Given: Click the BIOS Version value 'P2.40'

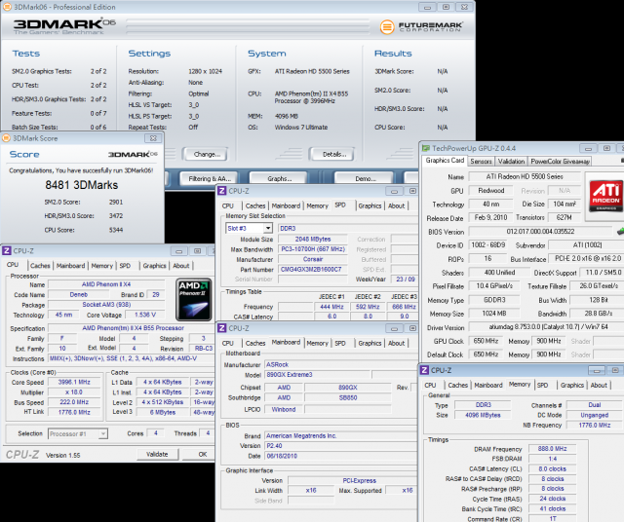Looking at the screenshot, I should pos(341,446).
